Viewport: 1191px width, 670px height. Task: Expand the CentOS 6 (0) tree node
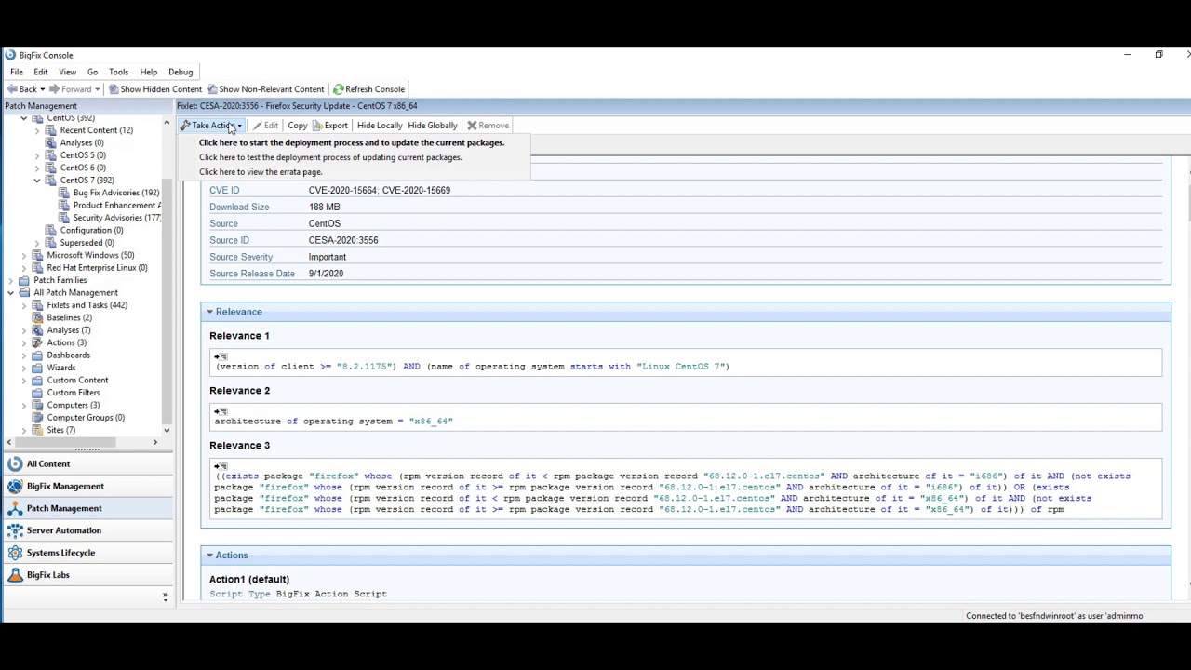coord(37,167)
